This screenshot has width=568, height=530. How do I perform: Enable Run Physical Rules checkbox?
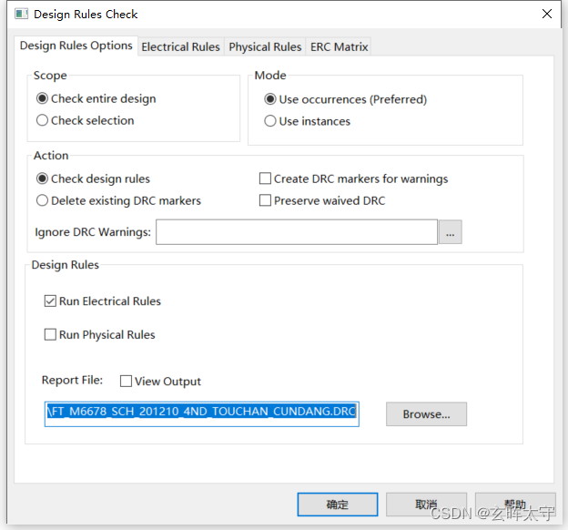pyautogui.click(x=51, y=334)
